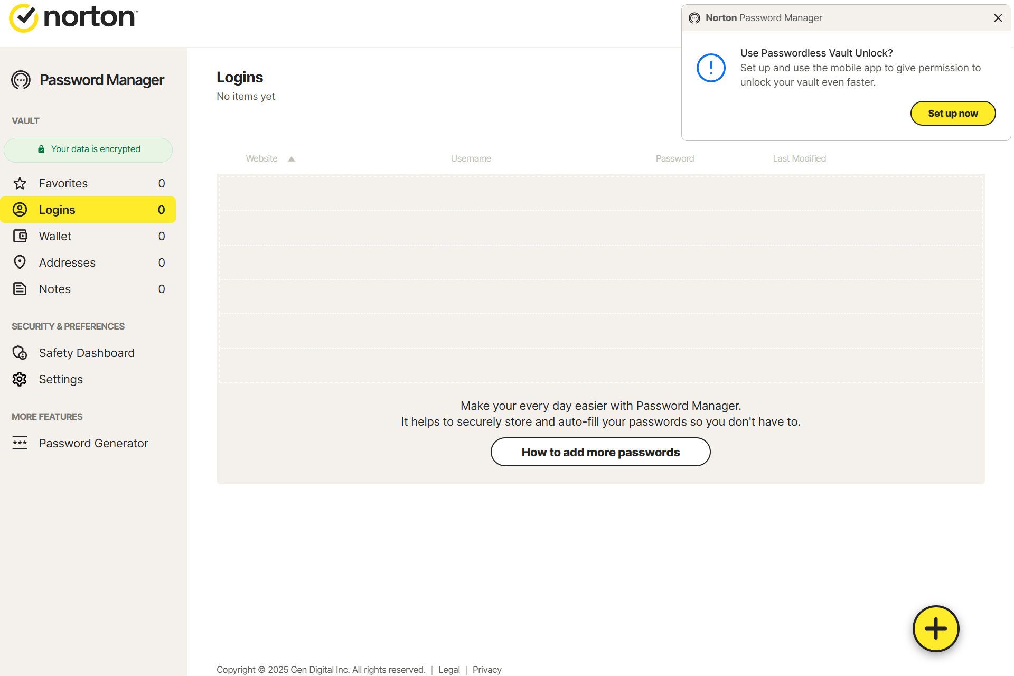The height and width of the screenshot is (676, 1014).
Task: Click Use Passwordless Vault Unlock? heading
Action: [816, 53]
